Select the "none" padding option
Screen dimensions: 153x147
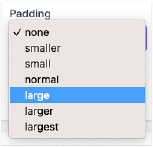(77, 32)
